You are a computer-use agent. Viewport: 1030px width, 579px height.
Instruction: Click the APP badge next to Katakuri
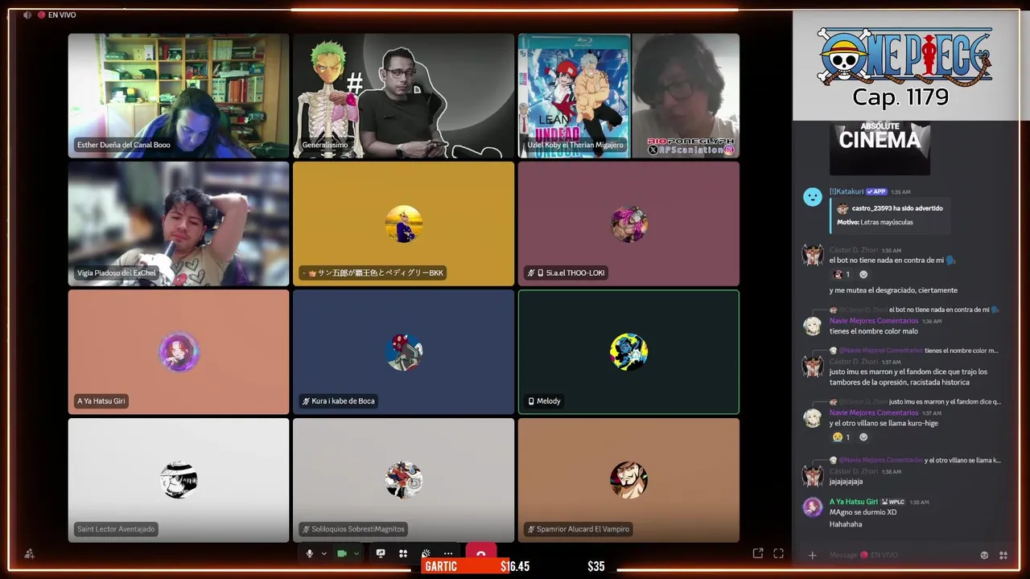(x=876, y=191)
